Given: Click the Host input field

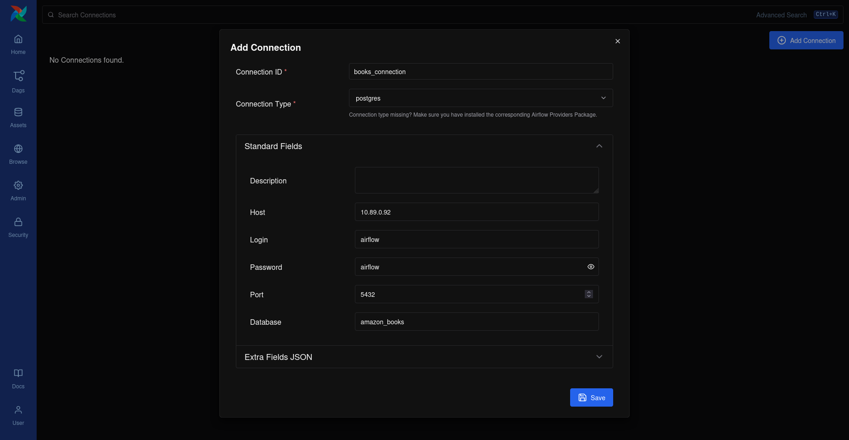Looking at the screenshot, I should tap(477, 212).
